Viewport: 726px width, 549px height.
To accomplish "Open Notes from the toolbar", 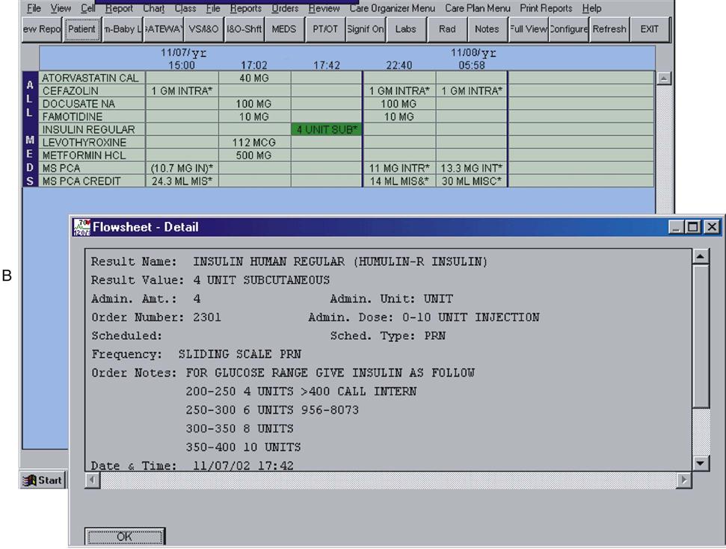I will (487, 30).
